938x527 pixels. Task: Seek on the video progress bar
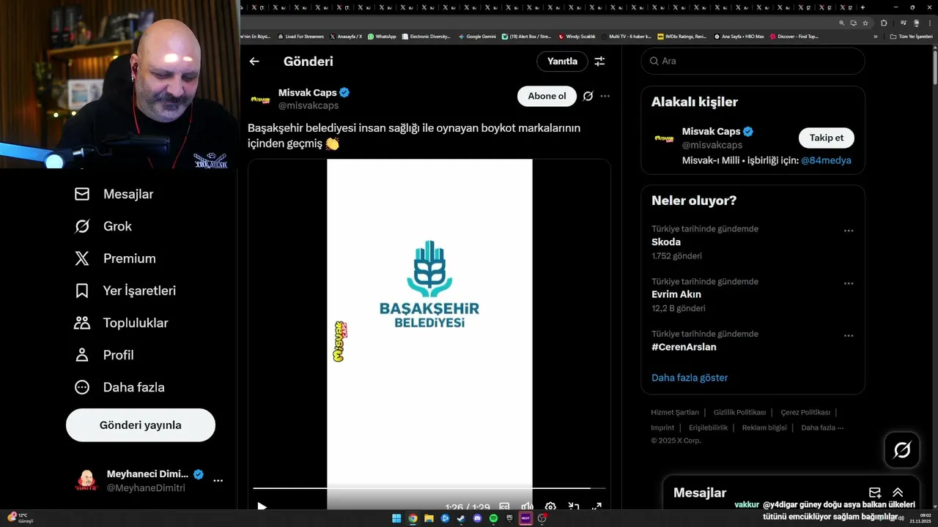[x=429, y=487]
